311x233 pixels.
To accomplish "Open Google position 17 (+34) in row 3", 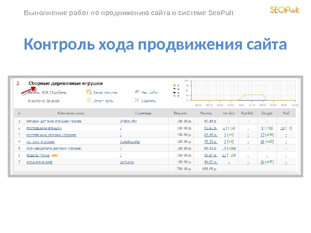I will tap(267, 135).
